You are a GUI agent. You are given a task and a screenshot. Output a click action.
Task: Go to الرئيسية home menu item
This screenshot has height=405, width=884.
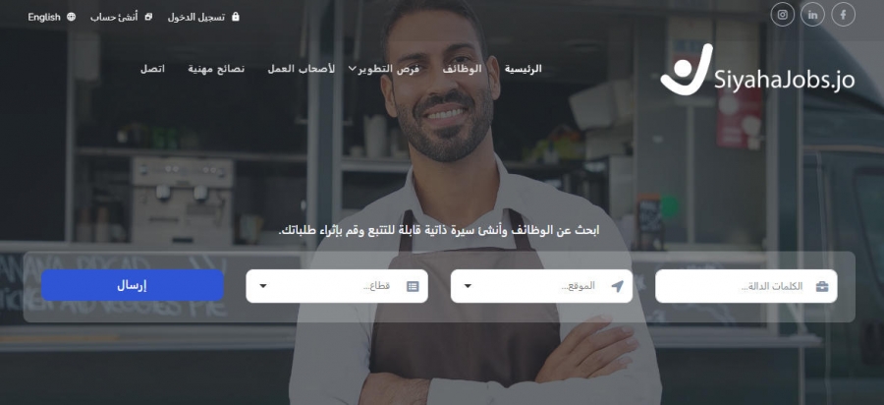523,69
